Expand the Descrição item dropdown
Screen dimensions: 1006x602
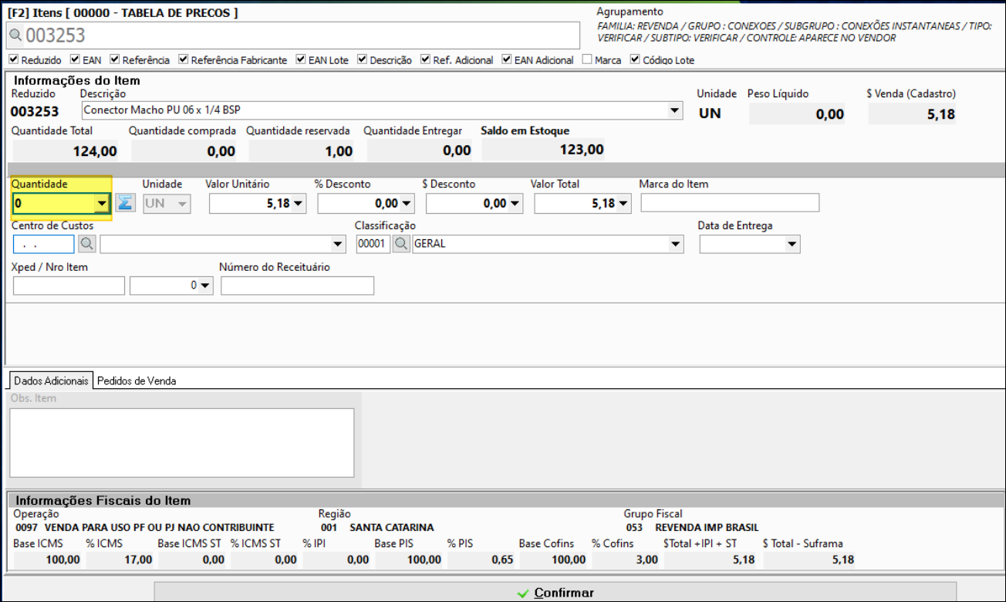(676, 110)
